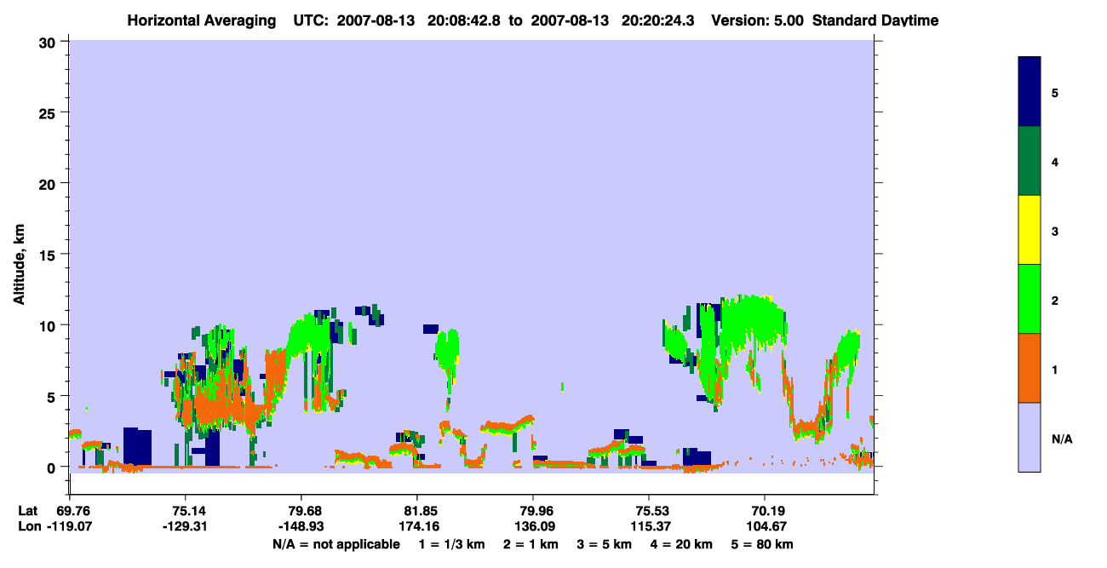Viewport: 1107px width, 568px height.
Task: Click the end time '20:20:24.3' in the title
Action: coord(660,20)
